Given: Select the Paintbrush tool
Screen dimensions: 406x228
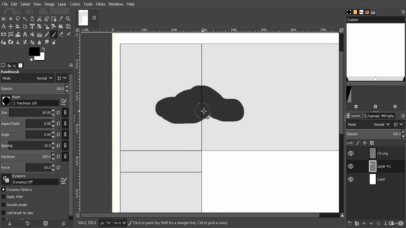Looking at the screenshot, I should pos(53,34).
